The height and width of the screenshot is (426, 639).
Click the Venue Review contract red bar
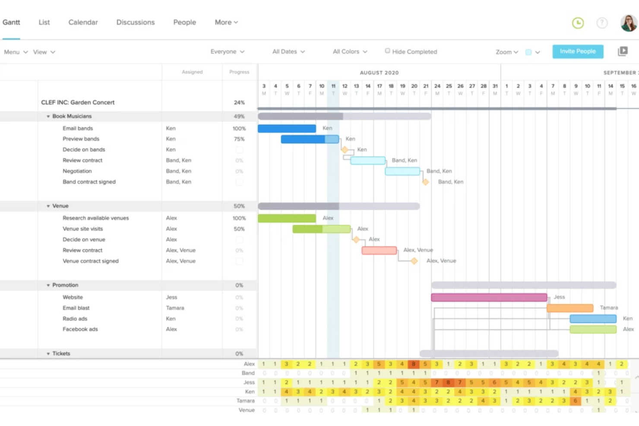[x=379, y=250]
